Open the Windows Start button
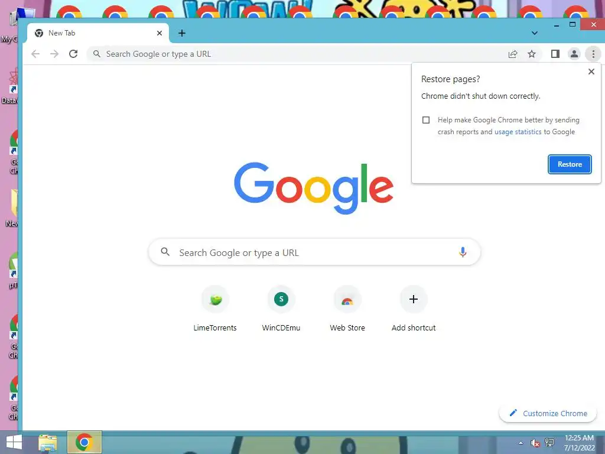605x454 pixels. point(14,442)
